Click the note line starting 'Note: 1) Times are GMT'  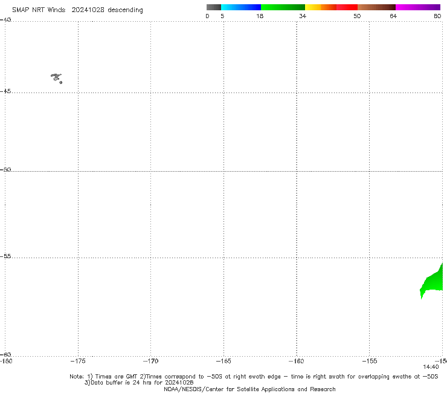coord(254,377)
